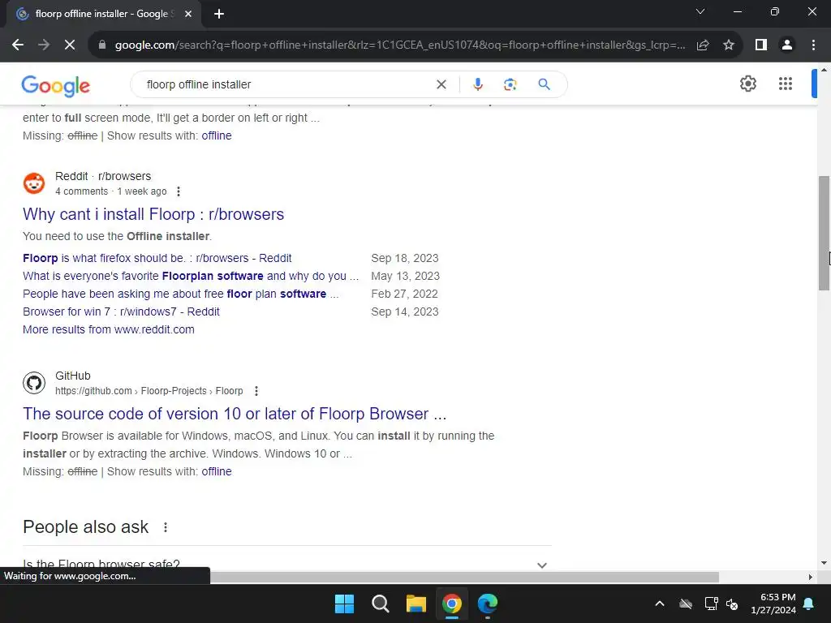Open Reddit favicon for r/browsers result
Image resolution: width=831 pixels, height=623 pixels.
point(34,183)
